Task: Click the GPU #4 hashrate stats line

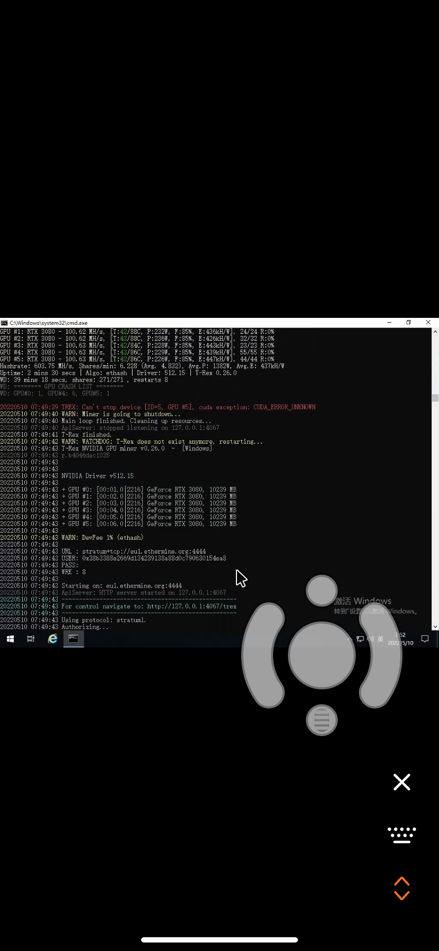Action: click(137, 352)
